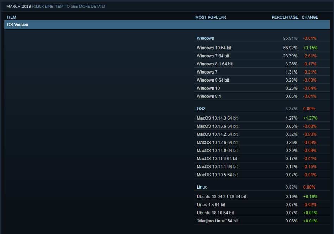The height and width of the screenshot is (234, 334).
Task: Select the "Ubuntu 18.04.2 LTS 64 bit" row label
Action: 221,197
